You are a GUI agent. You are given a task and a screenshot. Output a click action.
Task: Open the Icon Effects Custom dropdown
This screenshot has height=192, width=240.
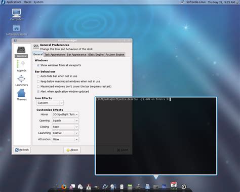tap(50, 103)
